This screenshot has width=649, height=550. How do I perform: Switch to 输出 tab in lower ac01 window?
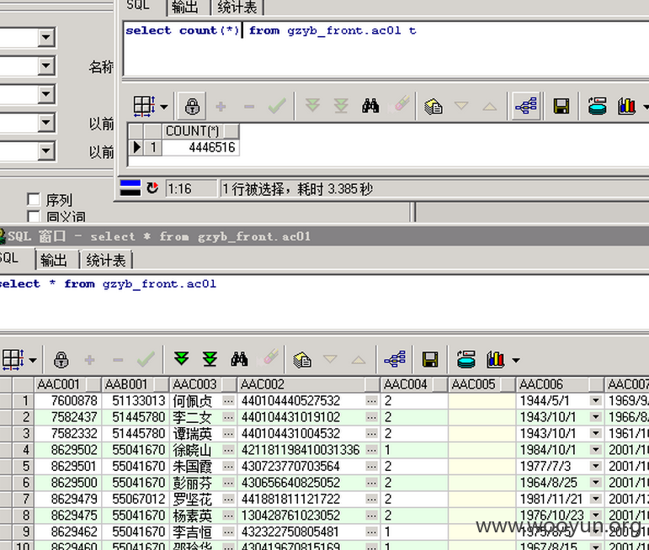click(x=54, y=260)
